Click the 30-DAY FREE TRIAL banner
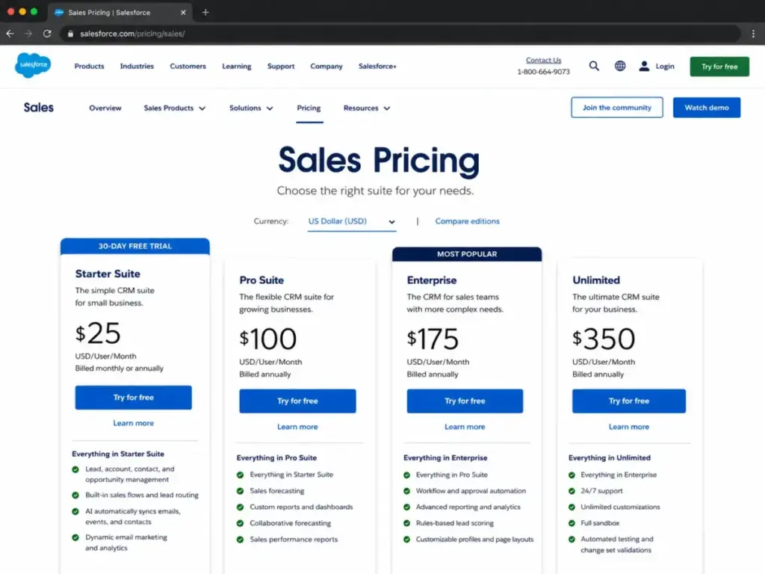Image resolution: width=765 pixels, height=574 pixels. tap(135, 246)
